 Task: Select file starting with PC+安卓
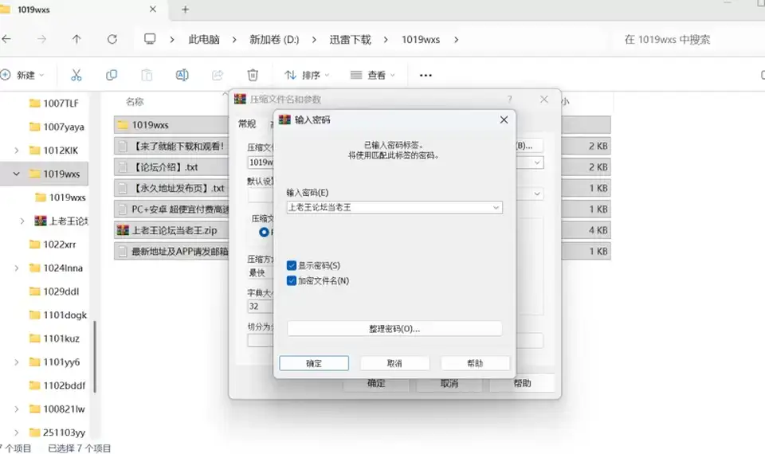[x=171, y=209]
